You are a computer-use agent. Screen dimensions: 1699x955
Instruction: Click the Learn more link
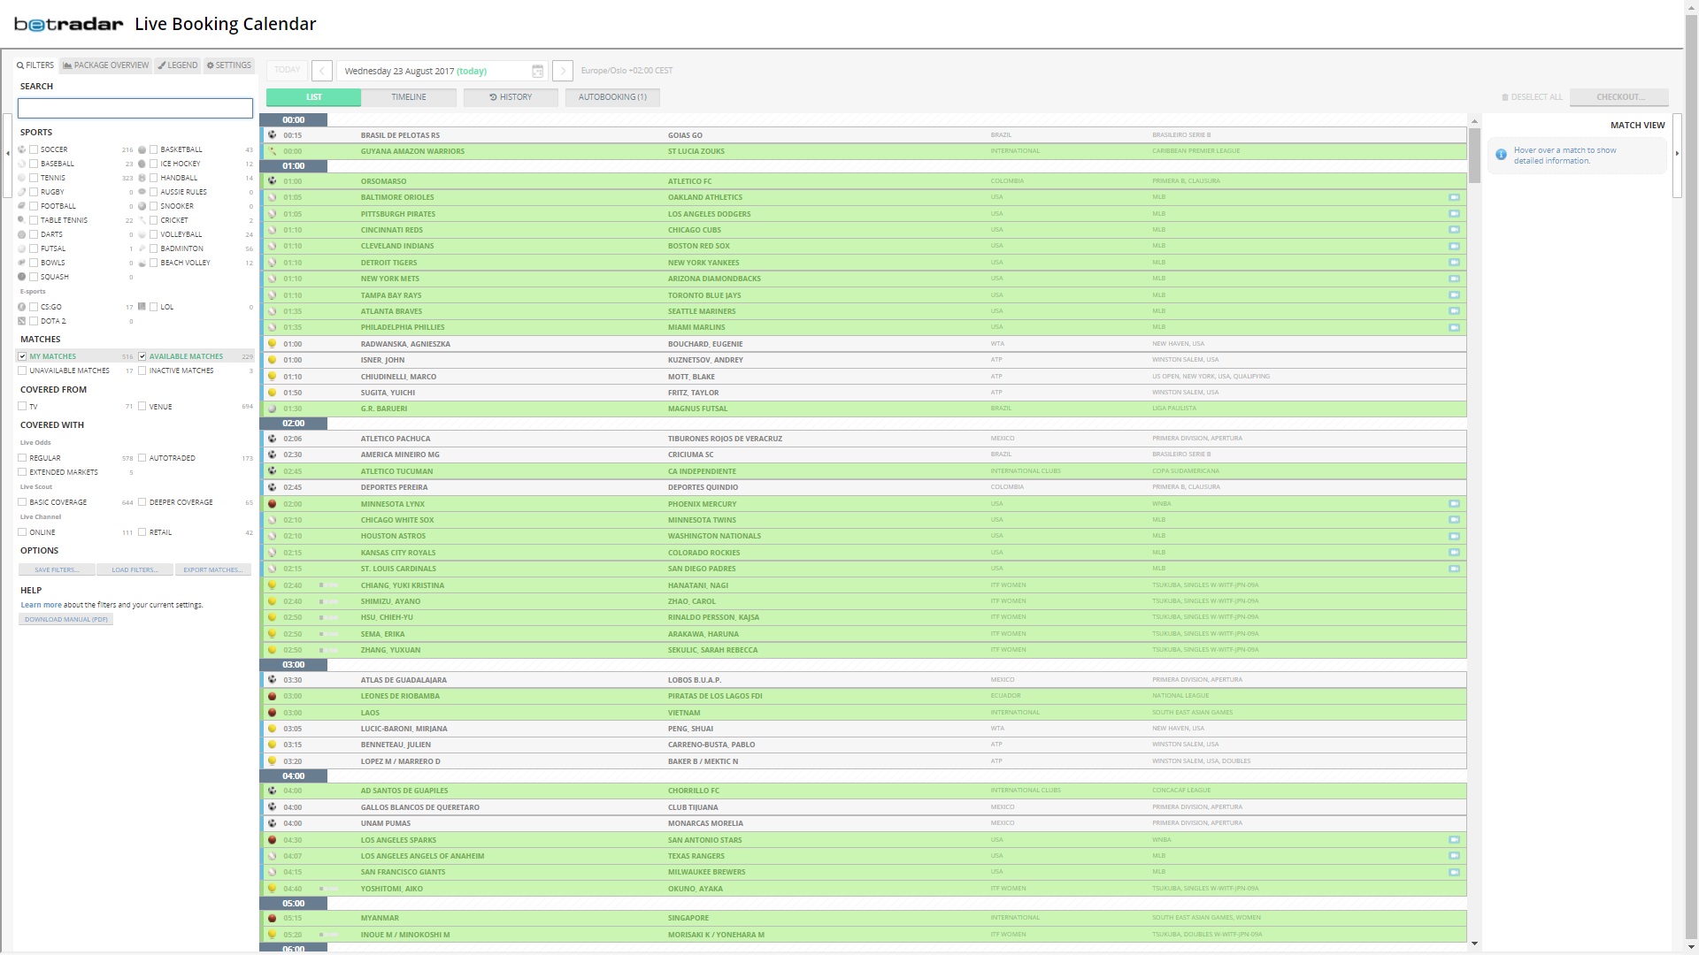[x=41, y=605]
